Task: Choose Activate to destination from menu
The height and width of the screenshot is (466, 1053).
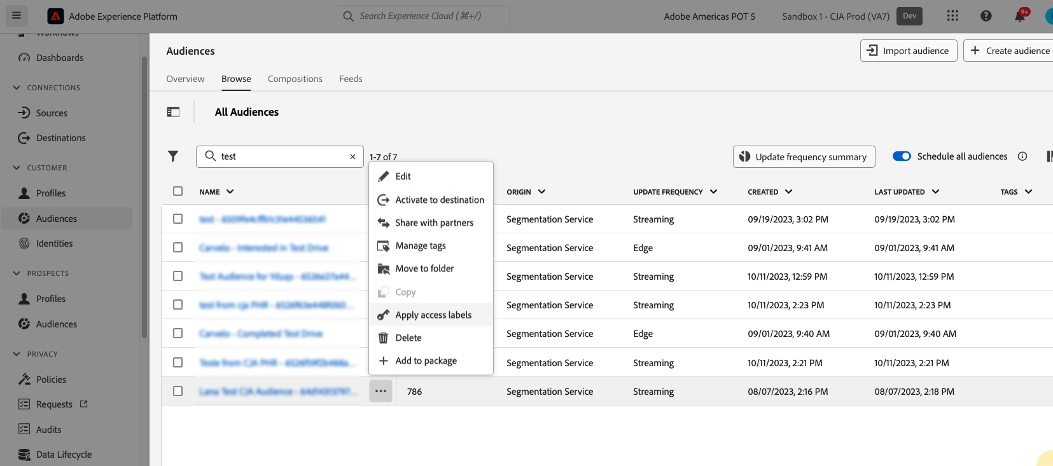Action: 431,200
